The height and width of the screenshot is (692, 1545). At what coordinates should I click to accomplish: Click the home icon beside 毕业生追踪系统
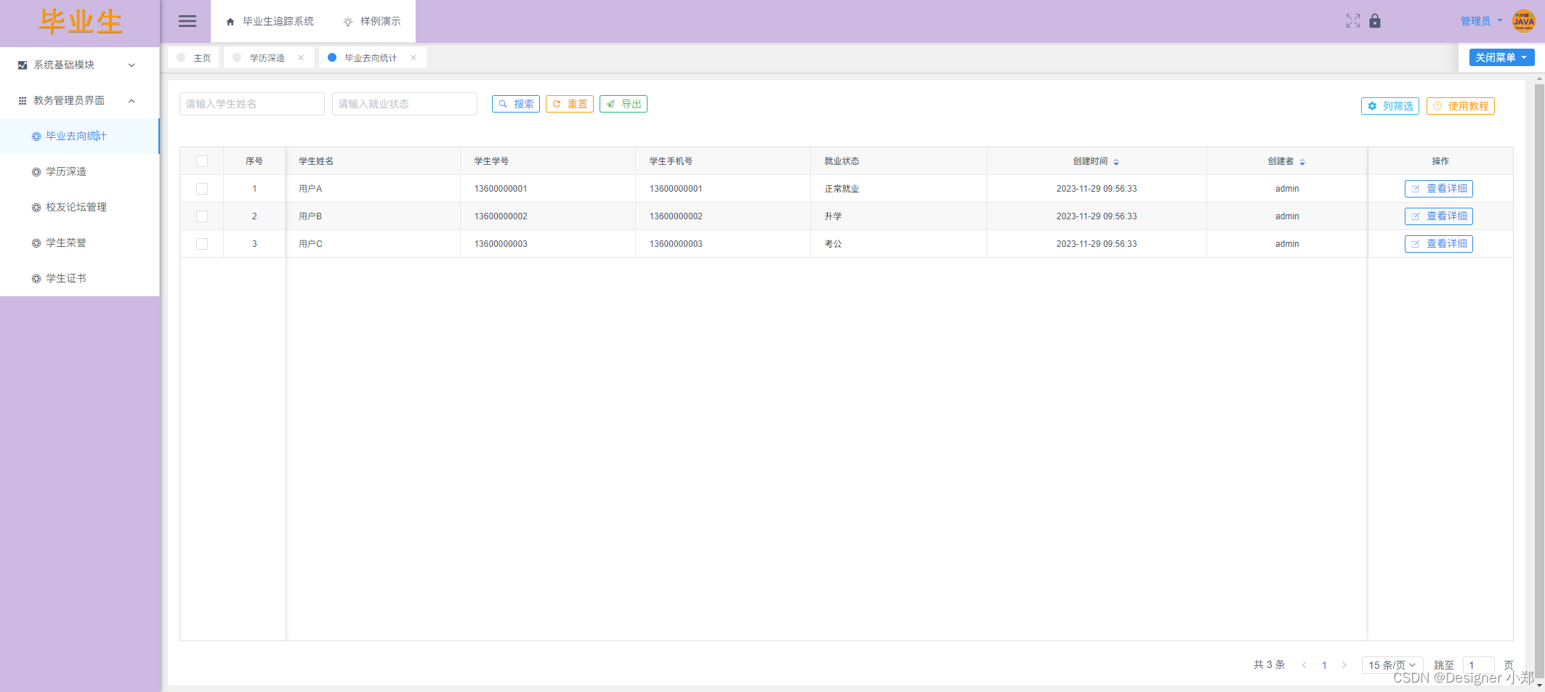point(230,22)
